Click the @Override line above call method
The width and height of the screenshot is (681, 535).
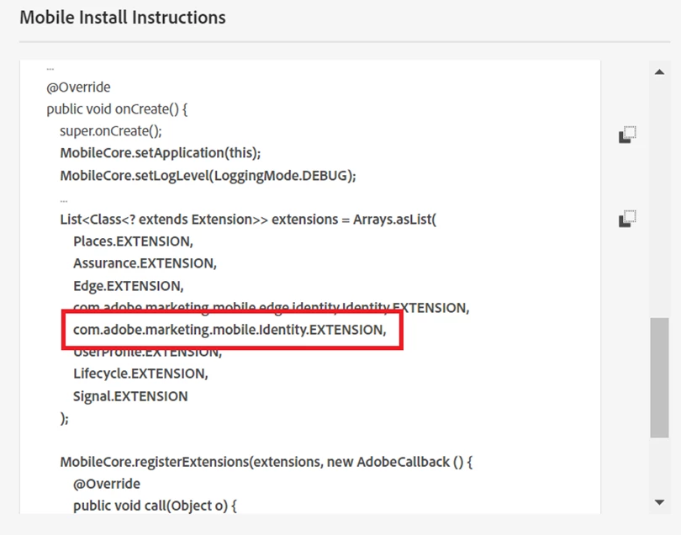107,484
